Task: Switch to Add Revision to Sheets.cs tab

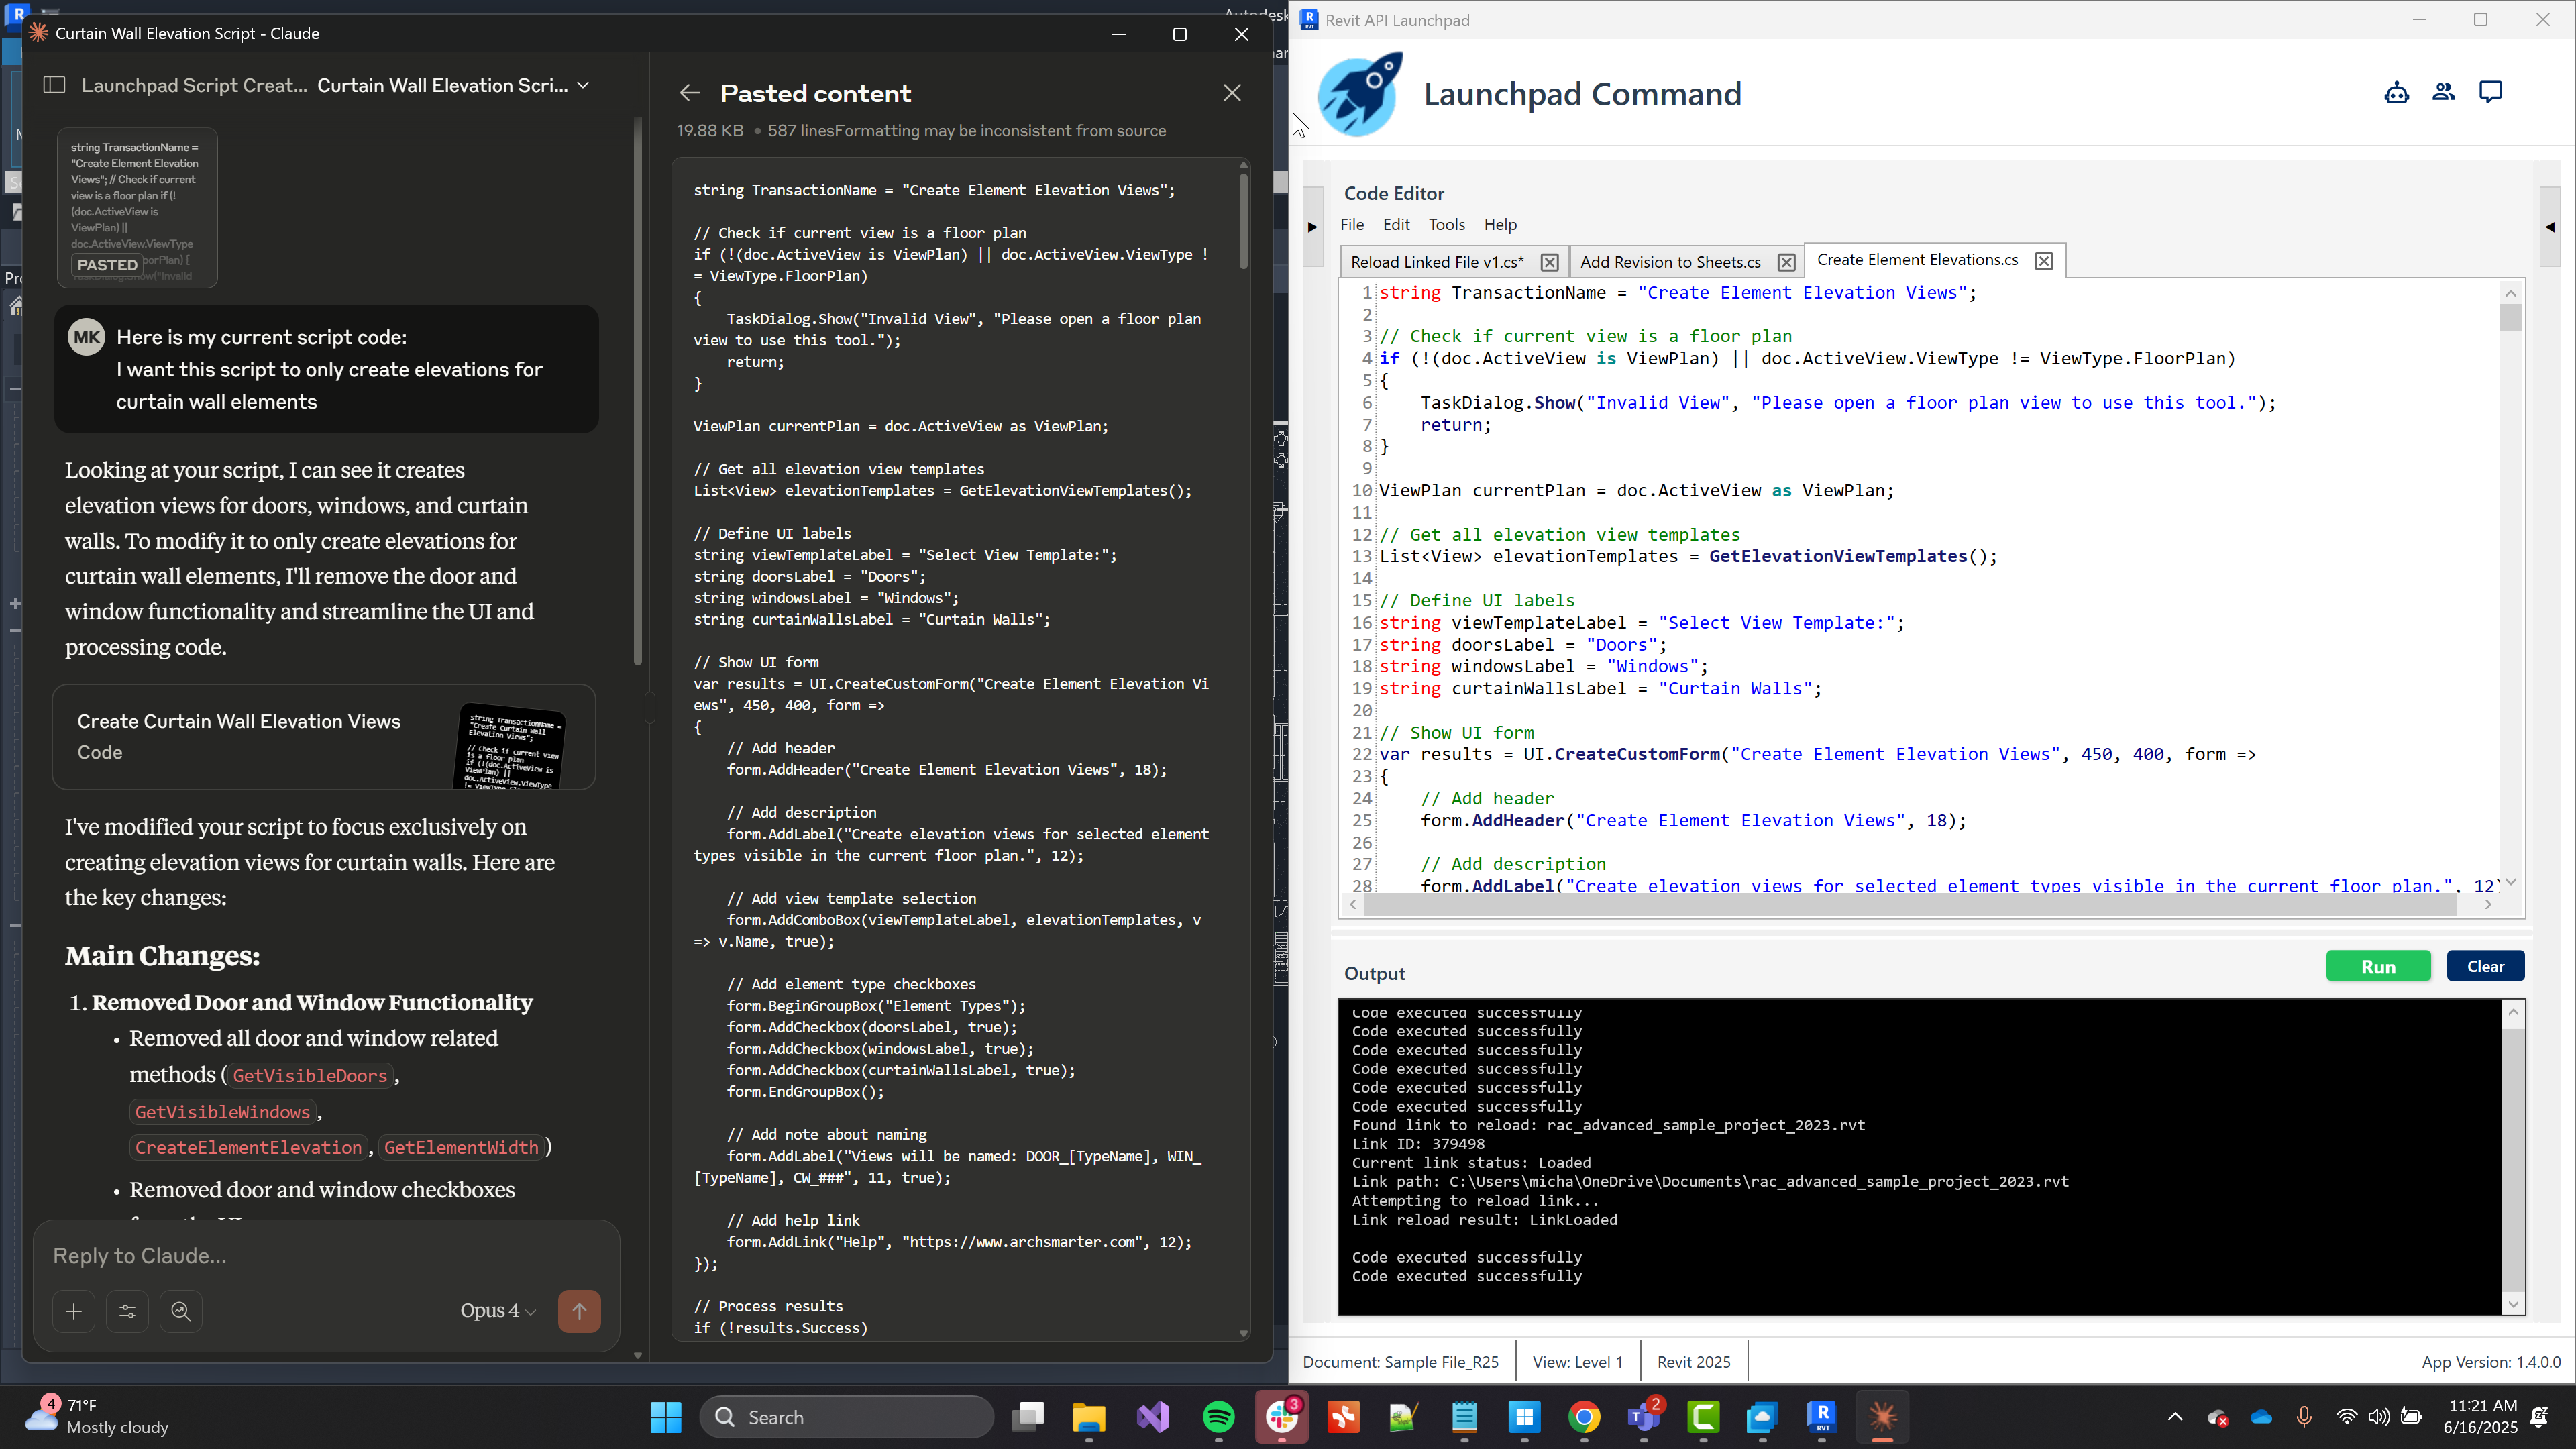Action: click(1669, 262)
